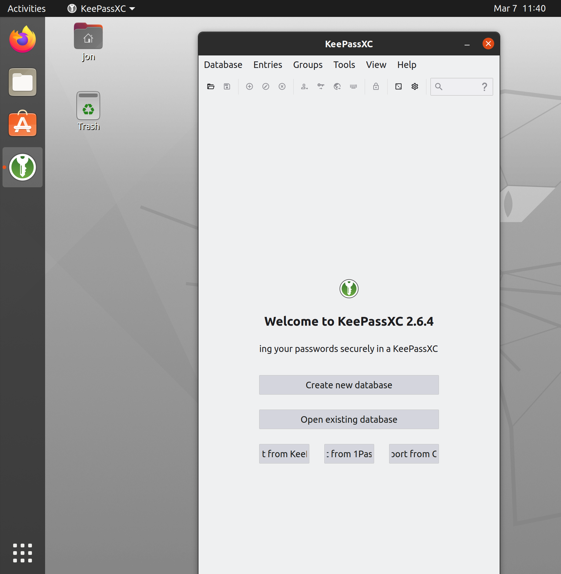This screenshot has height=574, width=561.
Task: Import from 1Password
Action: (x=349, y=453)
